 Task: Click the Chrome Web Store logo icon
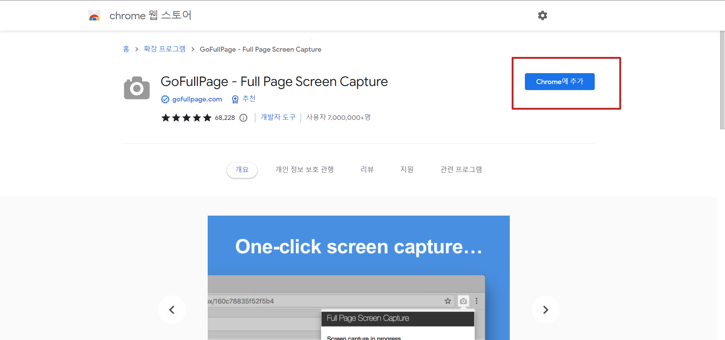pyautogui.click(x=94, y=15)
